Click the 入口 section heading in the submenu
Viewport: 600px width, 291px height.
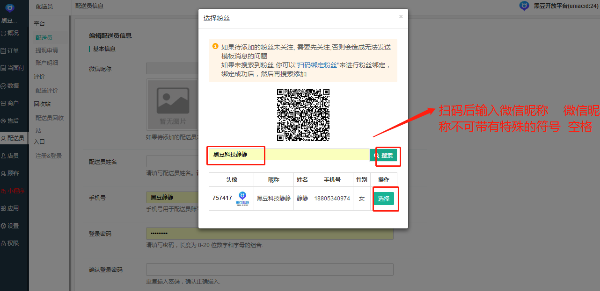click(x=39, y=142)
